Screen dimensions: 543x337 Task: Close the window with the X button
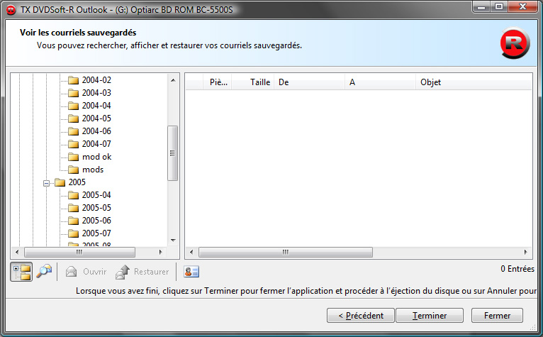[522, 6]
